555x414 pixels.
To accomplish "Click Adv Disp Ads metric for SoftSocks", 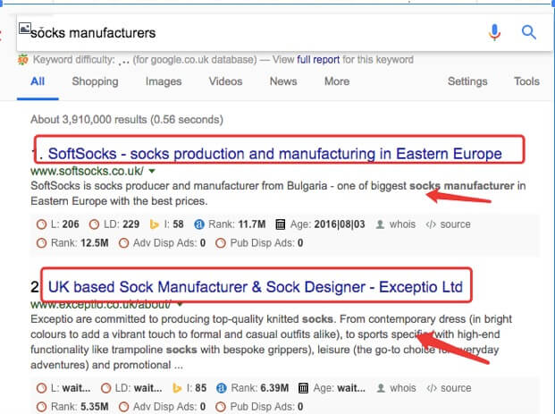I will click(x=162, y=243).
